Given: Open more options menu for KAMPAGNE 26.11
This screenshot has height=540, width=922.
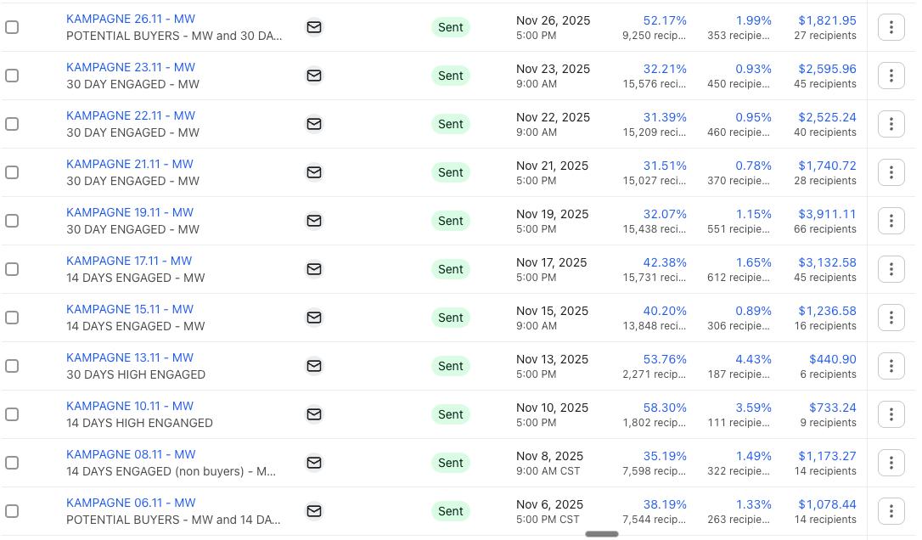Looking at the screenshot, I should [x=891, y=27].
